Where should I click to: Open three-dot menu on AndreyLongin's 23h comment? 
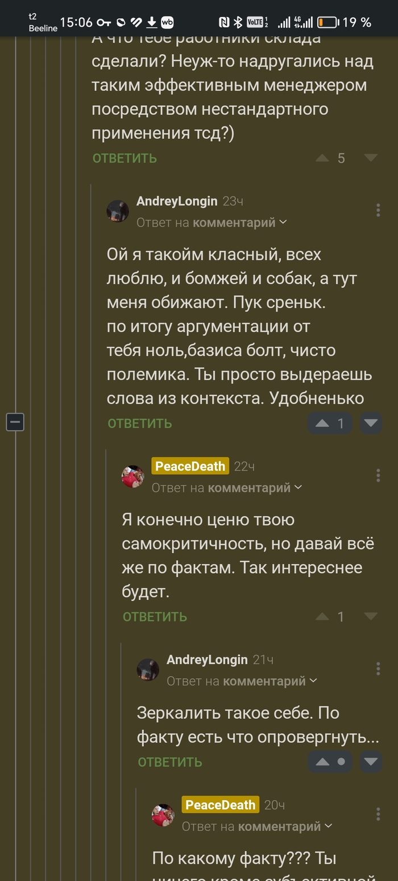coord(378,211)
